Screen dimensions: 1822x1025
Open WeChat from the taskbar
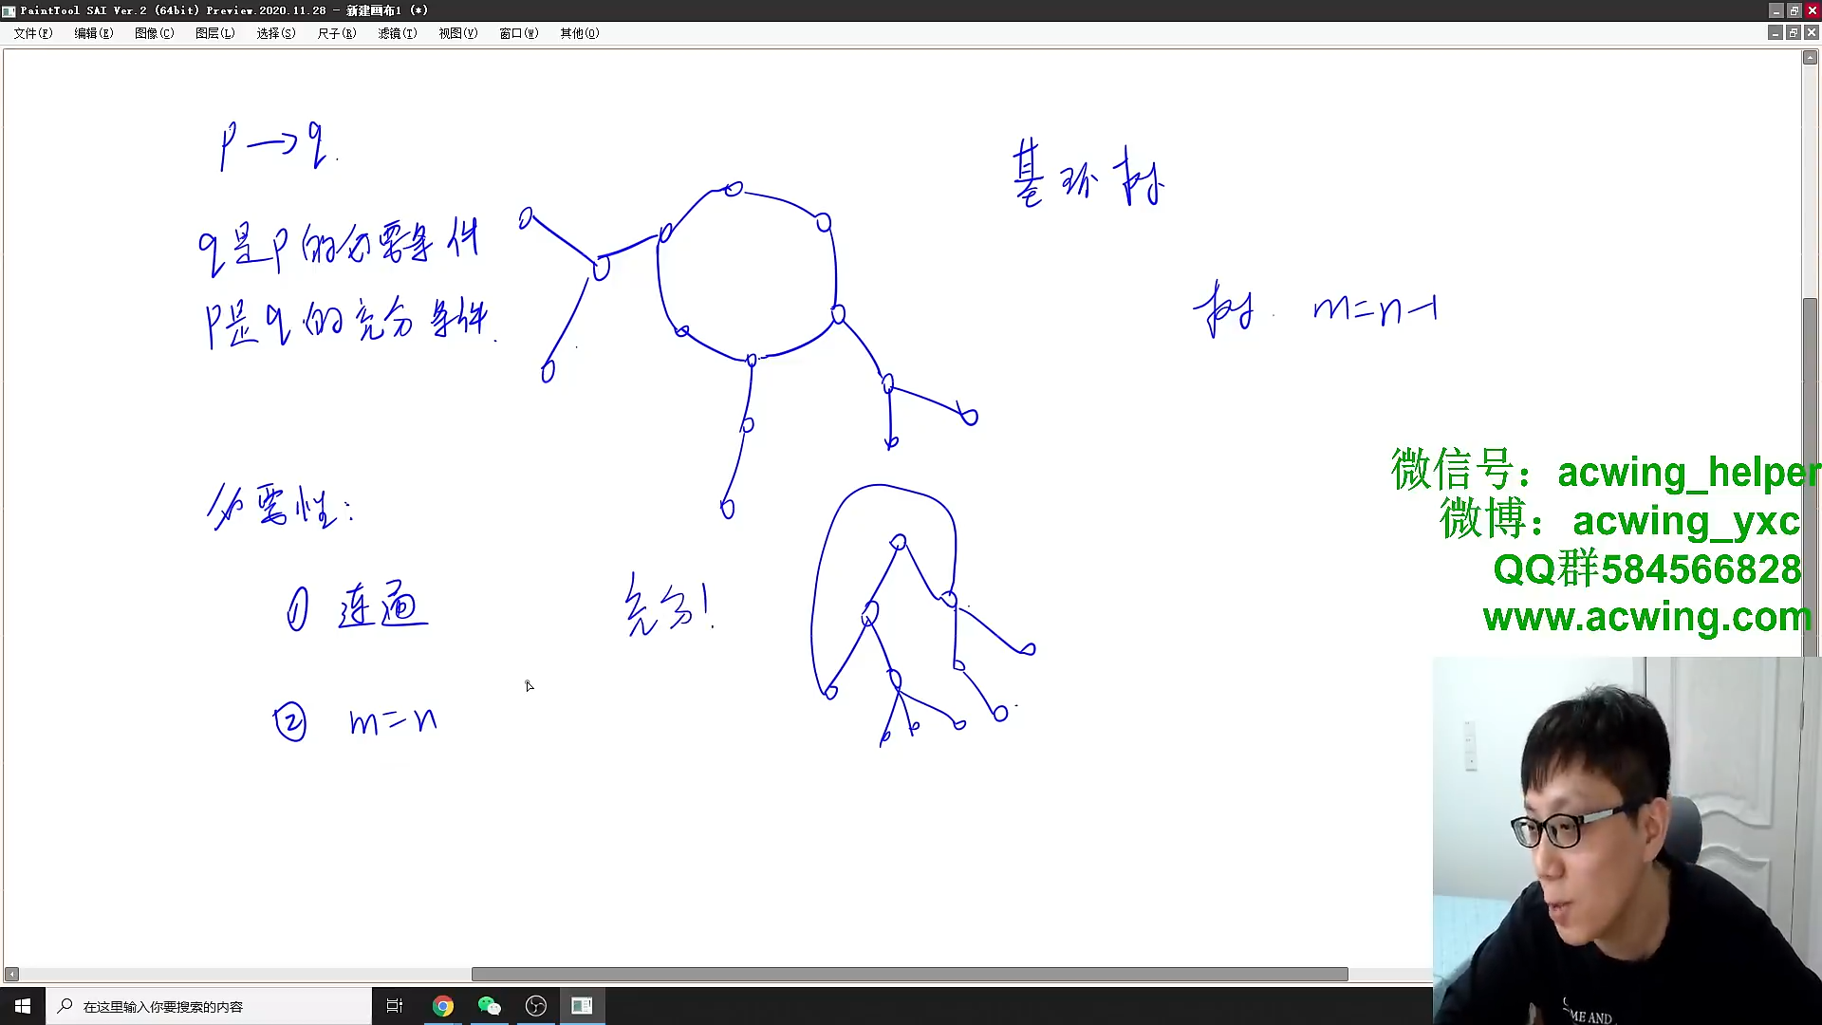pos(489,1006)
